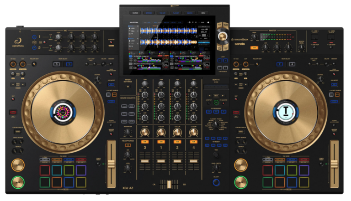The image size is (351, 201).
Task: Select deck 4 on right deck select
Action: pos(292,64)
